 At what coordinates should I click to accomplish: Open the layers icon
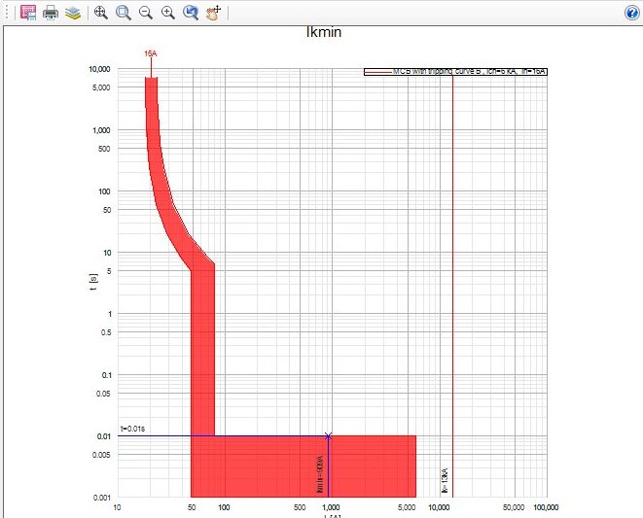tap(73, 13)
